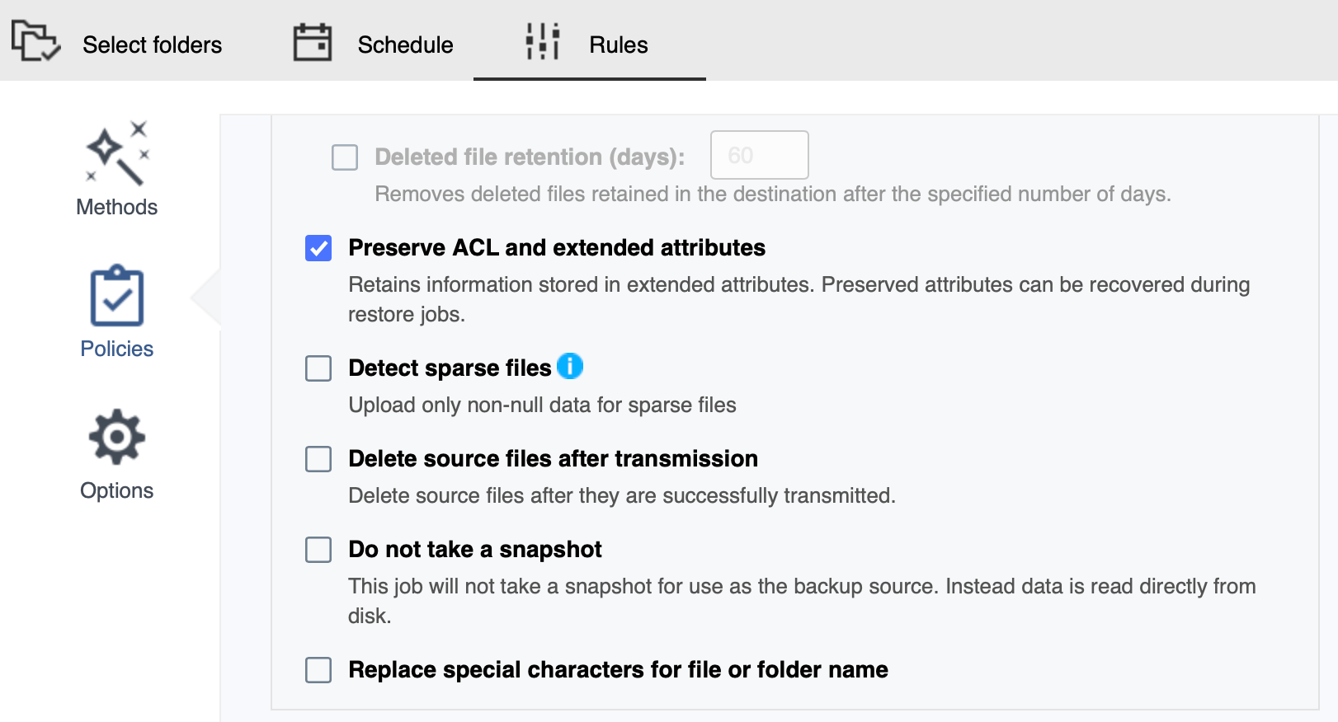Click the Select folders icon

pyautogui.click(x=35, y=41)
